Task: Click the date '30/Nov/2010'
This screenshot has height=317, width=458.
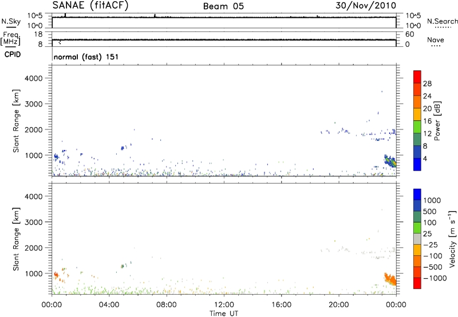Action: pyautogui.click(x=366, y=5)
